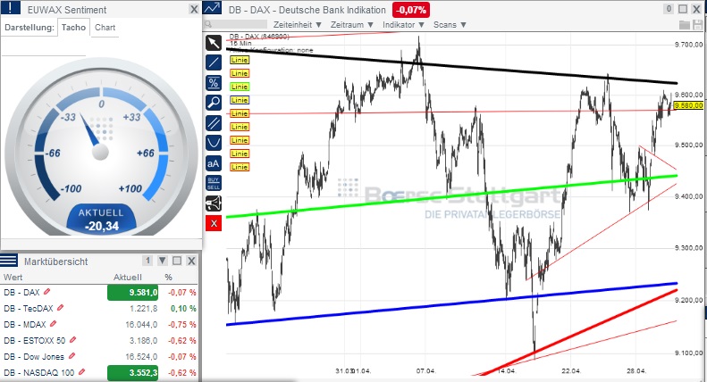
Task: Select the aA text annotation tool
Action: tap(214, 163)
